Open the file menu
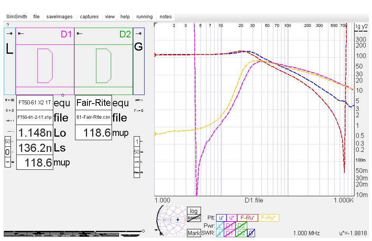The image size is (372, 241). [x=36, y=17]
